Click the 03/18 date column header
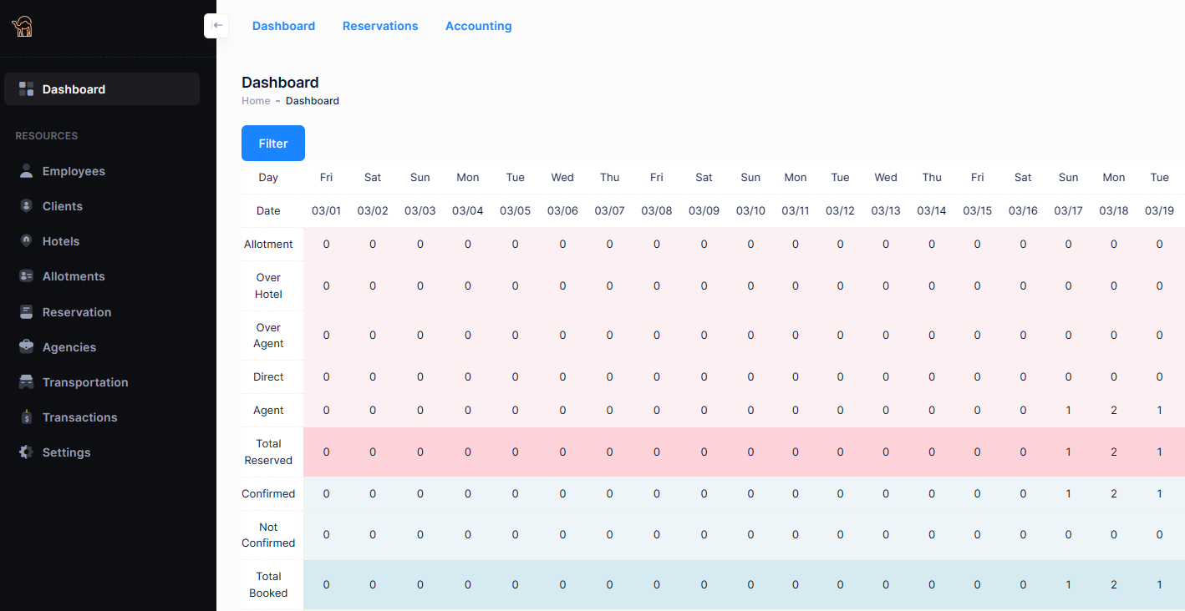The image size is (1185, 611). click(1113, 211)
